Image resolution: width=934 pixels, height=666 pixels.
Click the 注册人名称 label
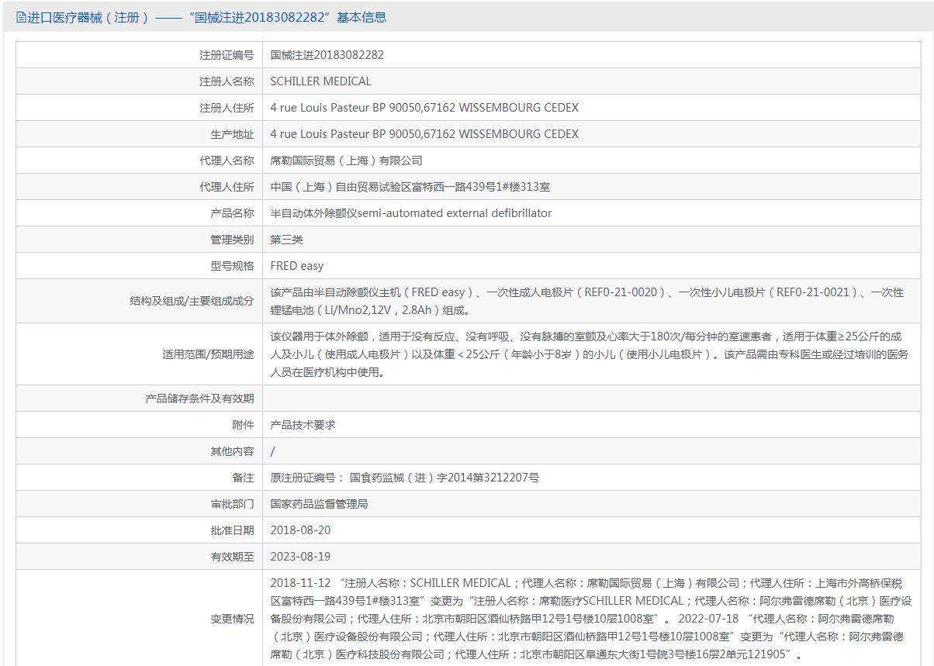pyautogui.click(x=227, y=81)
